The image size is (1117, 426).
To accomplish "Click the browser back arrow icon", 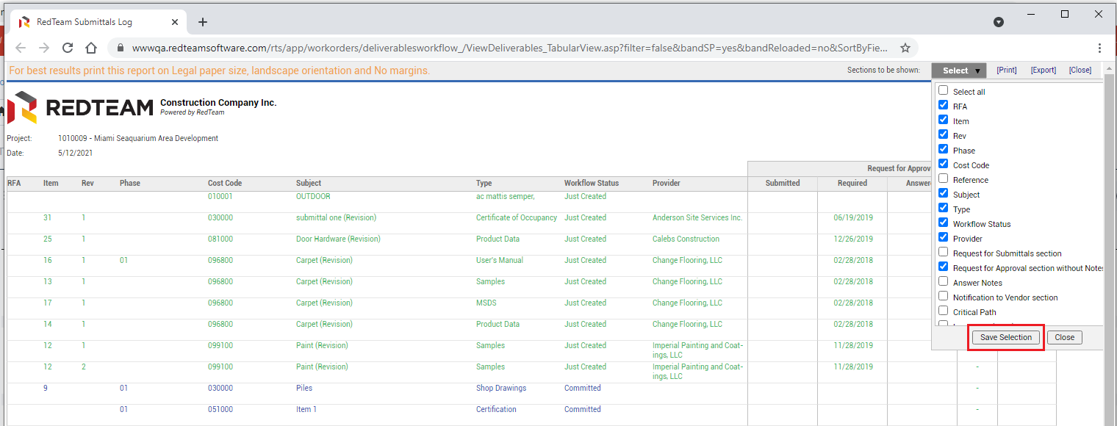I will (21, 48).
